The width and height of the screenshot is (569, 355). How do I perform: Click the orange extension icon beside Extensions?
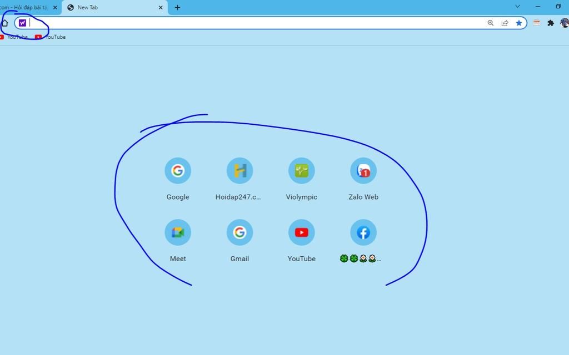(537, 23)
